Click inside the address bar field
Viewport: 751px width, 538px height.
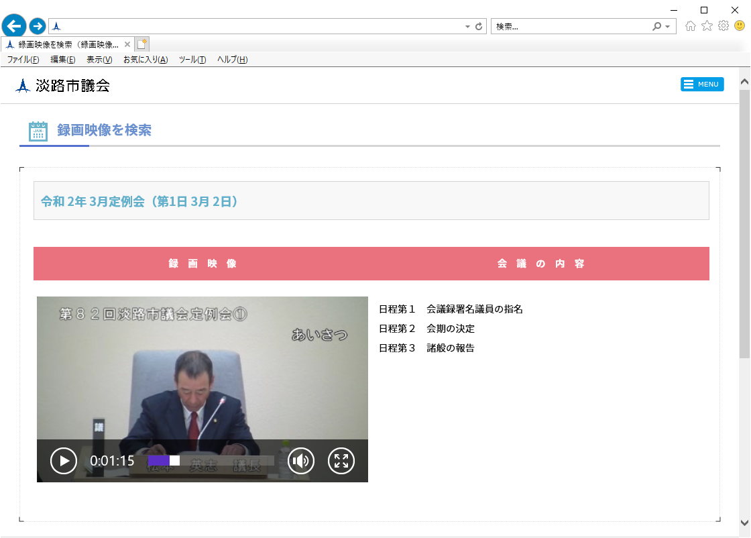259,26
